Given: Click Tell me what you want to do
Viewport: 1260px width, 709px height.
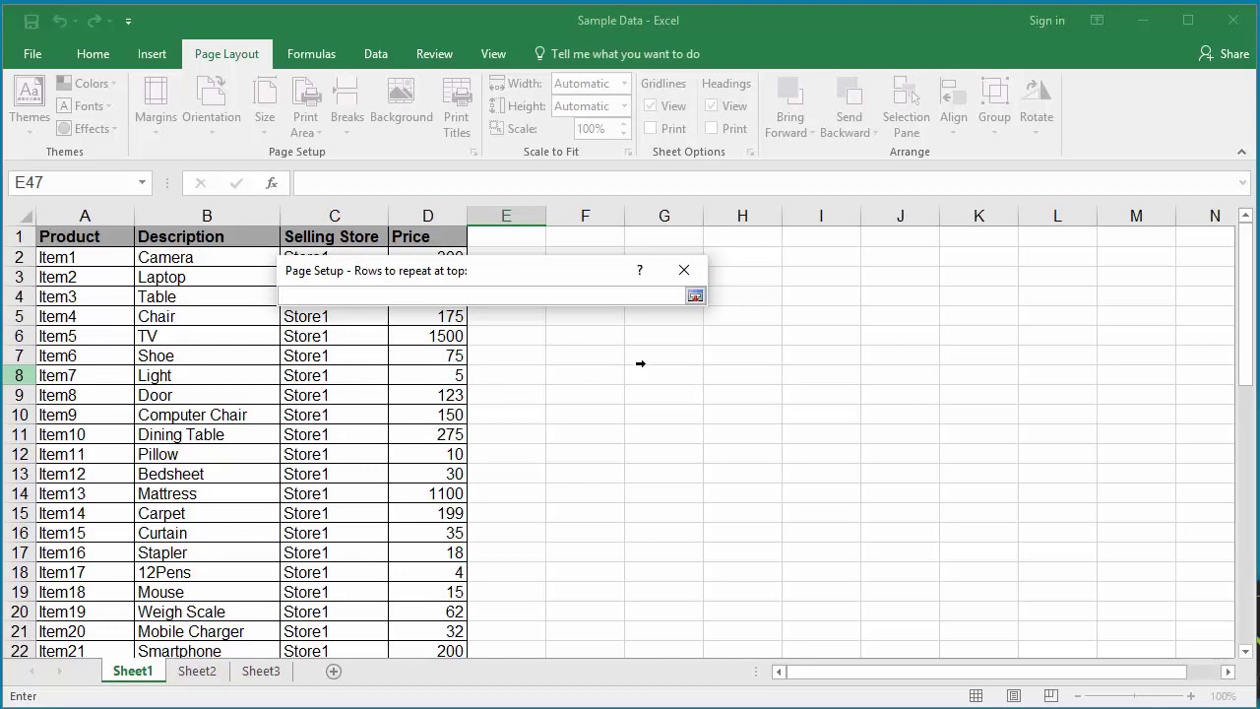Looking at the screenshot, I should 616,54.
